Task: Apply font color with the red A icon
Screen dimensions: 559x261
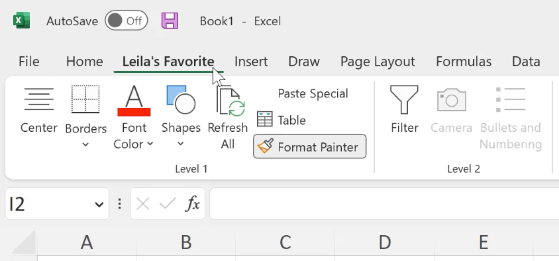Action: (x=134, y=100)
